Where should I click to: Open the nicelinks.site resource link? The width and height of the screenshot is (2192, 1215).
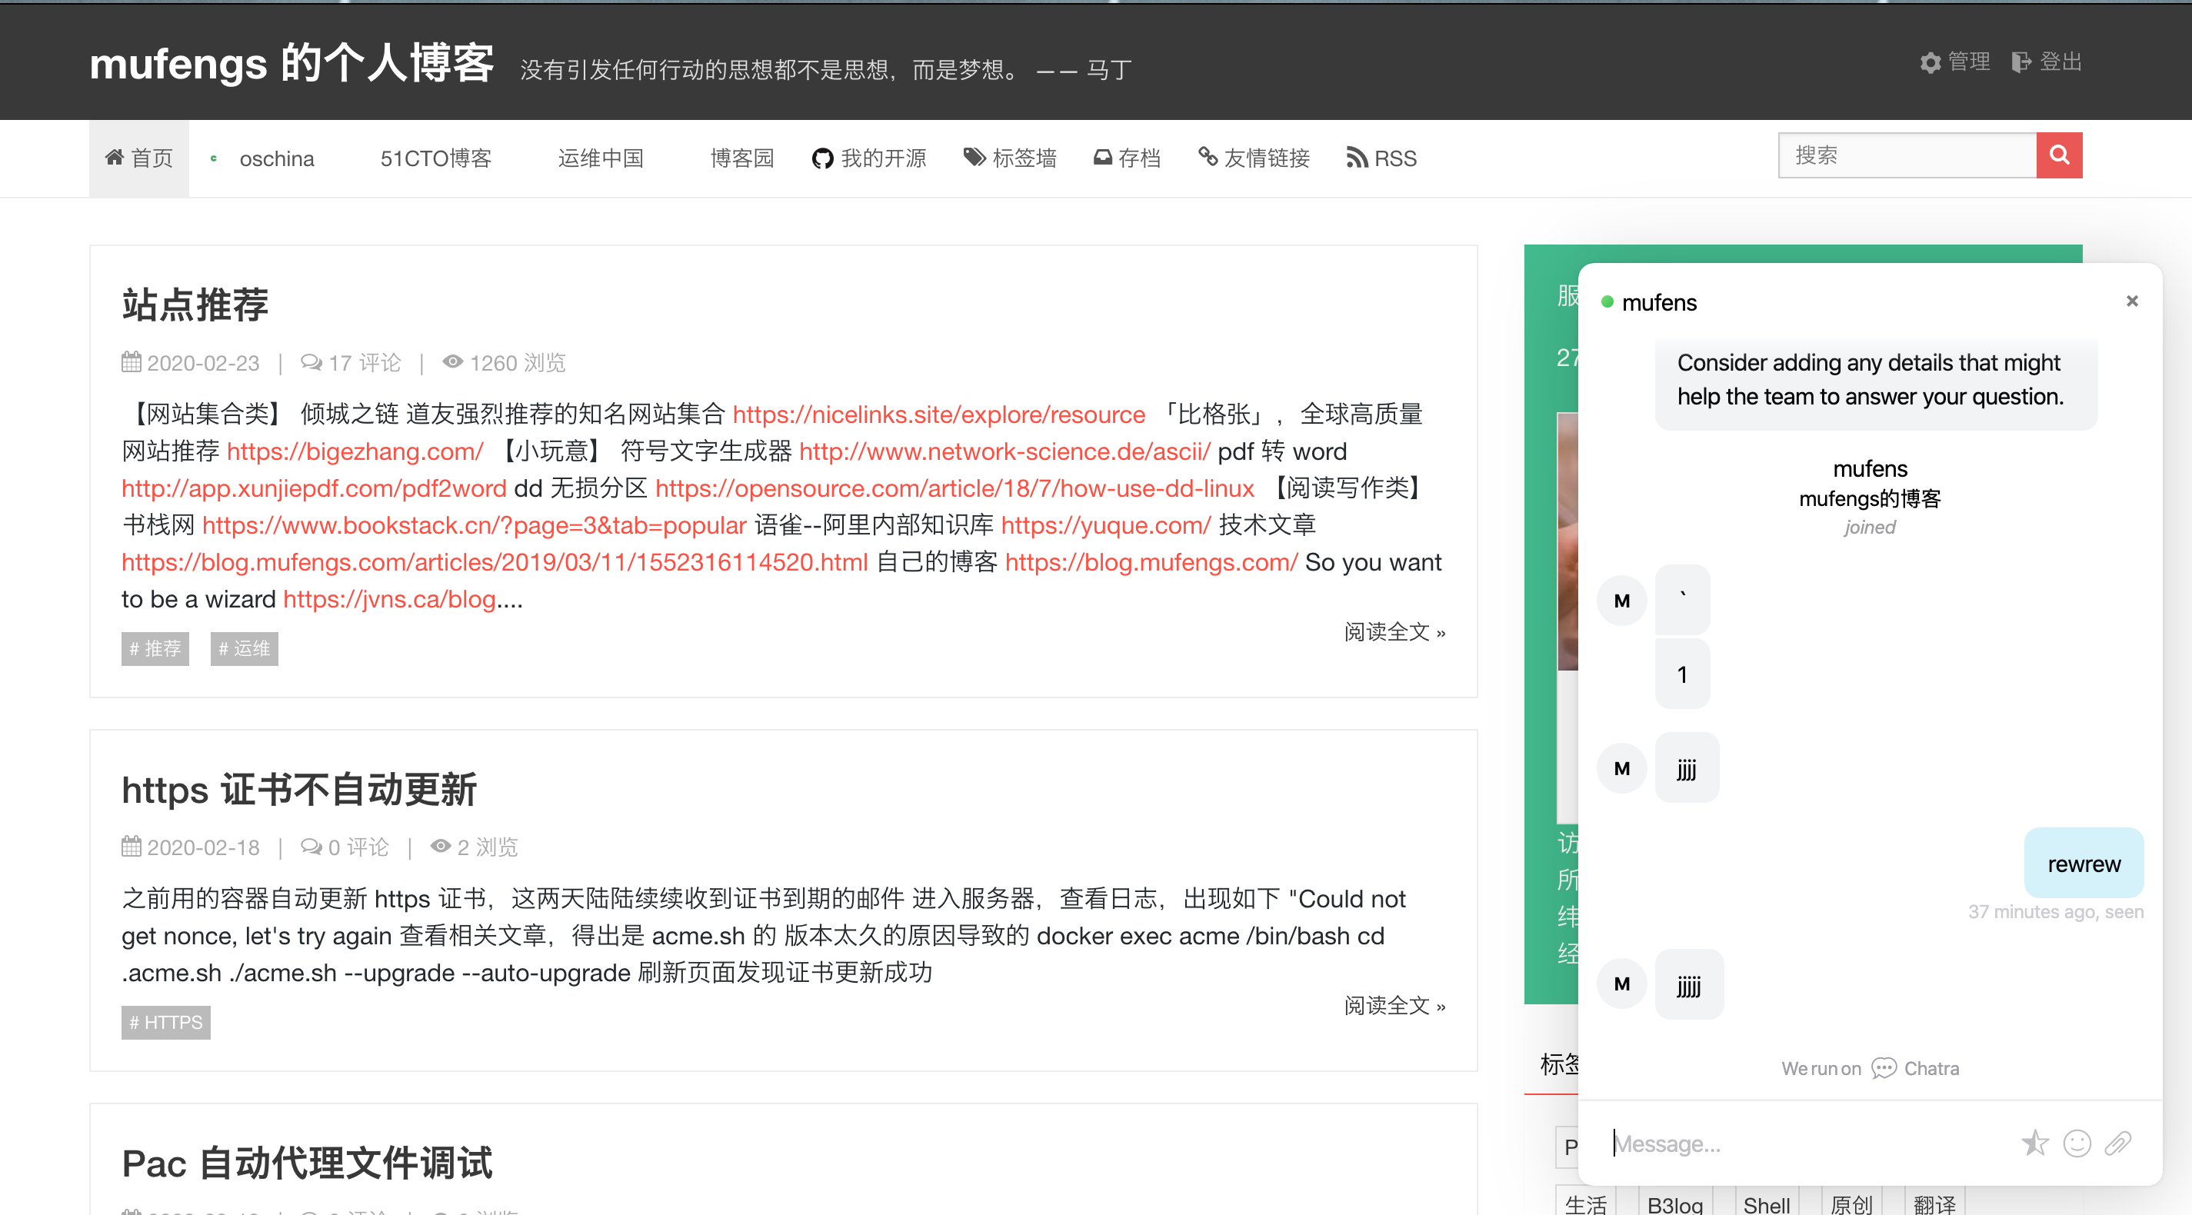[938, 414]
